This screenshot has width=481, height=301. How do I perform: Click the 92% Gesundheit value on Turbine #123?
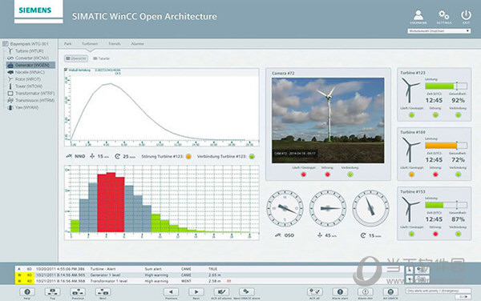click(x=458, y=100)
